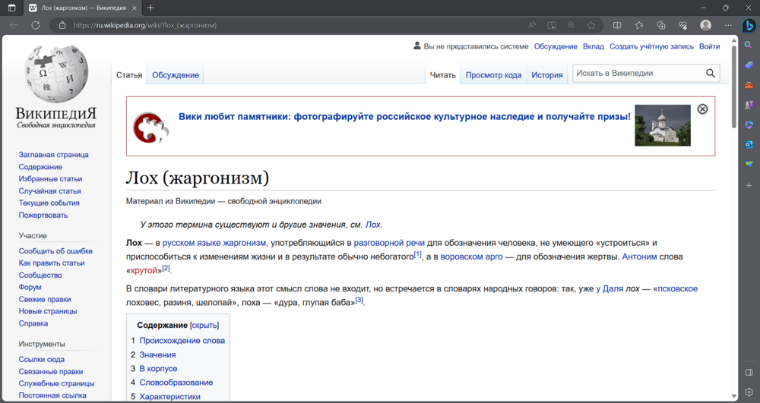
Task: Go to Происхождение слова section
Action: [x=182, y=341]
